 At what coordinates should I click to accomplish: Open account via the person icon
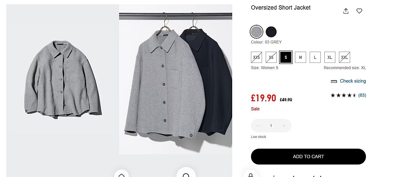tap(251, 175)
